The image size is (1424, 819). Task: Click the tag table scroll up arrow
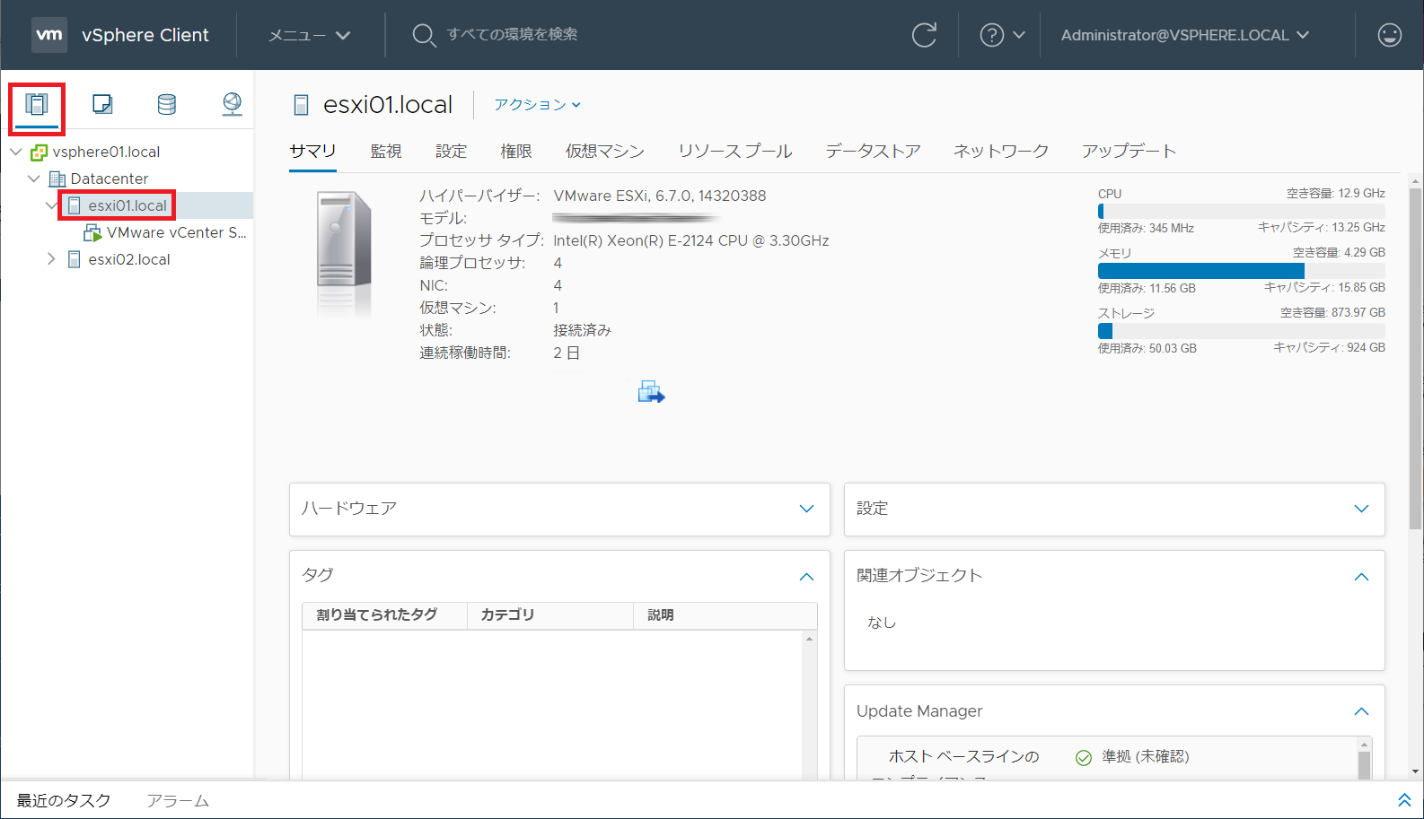(x=810, y=639)
